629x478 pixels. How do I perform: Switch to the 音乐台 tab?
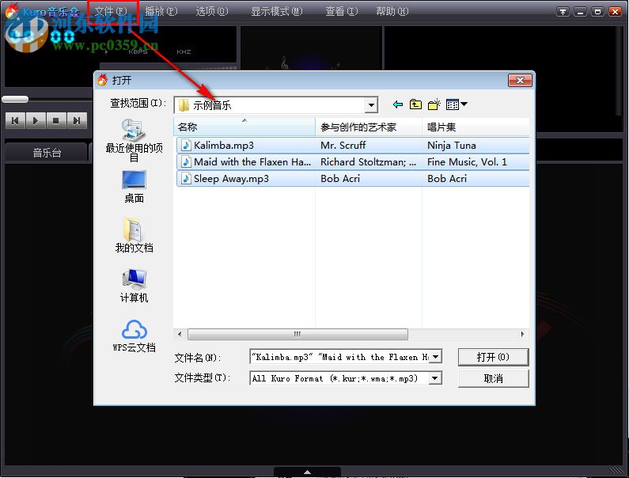47,153
